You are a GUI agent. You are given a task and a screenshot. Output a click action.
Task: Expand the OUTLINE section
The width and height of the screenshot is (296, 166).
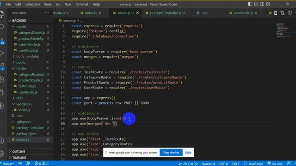(18, 152)
